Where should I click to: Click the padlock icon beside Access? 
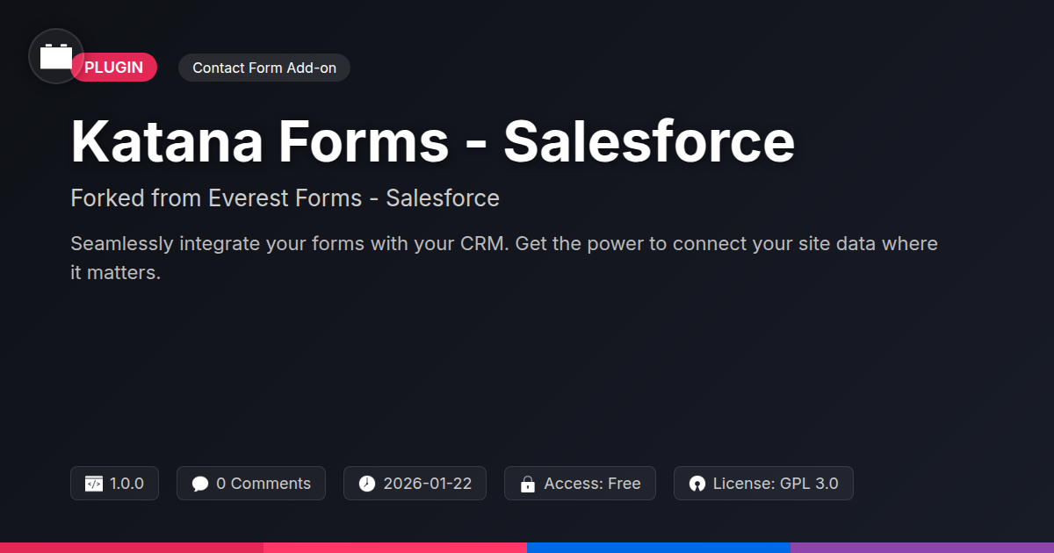528,484
